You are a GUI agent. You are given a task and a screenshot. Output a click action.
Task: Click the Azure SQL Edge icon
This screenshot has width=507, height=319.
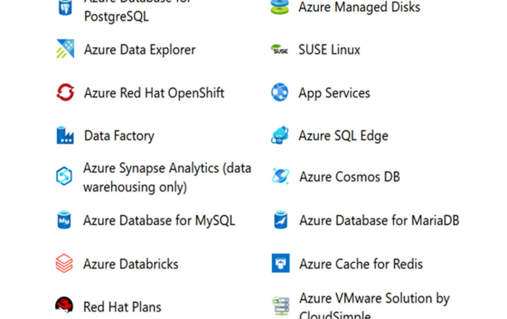point(280,135)
